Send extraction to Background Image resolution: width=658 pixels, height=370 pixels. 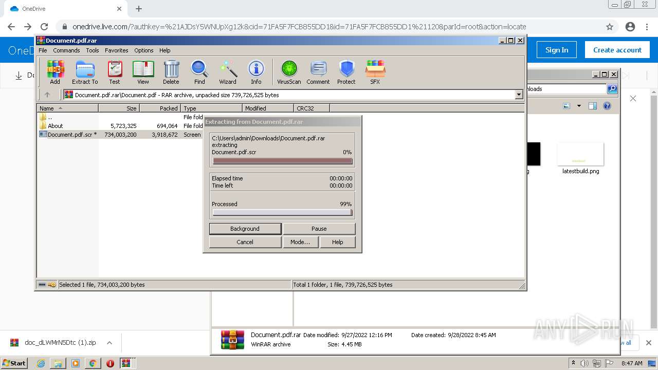(245, 229)
